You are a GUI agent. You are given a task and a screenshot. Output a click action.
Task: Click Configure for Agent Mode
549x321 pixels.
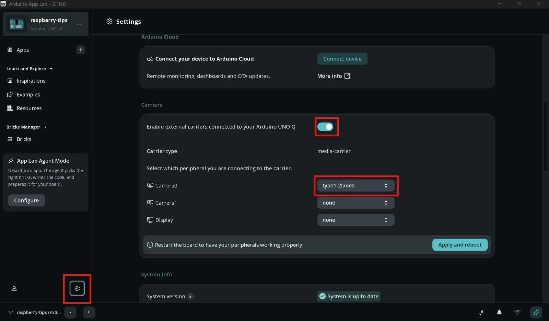[26, 200]
